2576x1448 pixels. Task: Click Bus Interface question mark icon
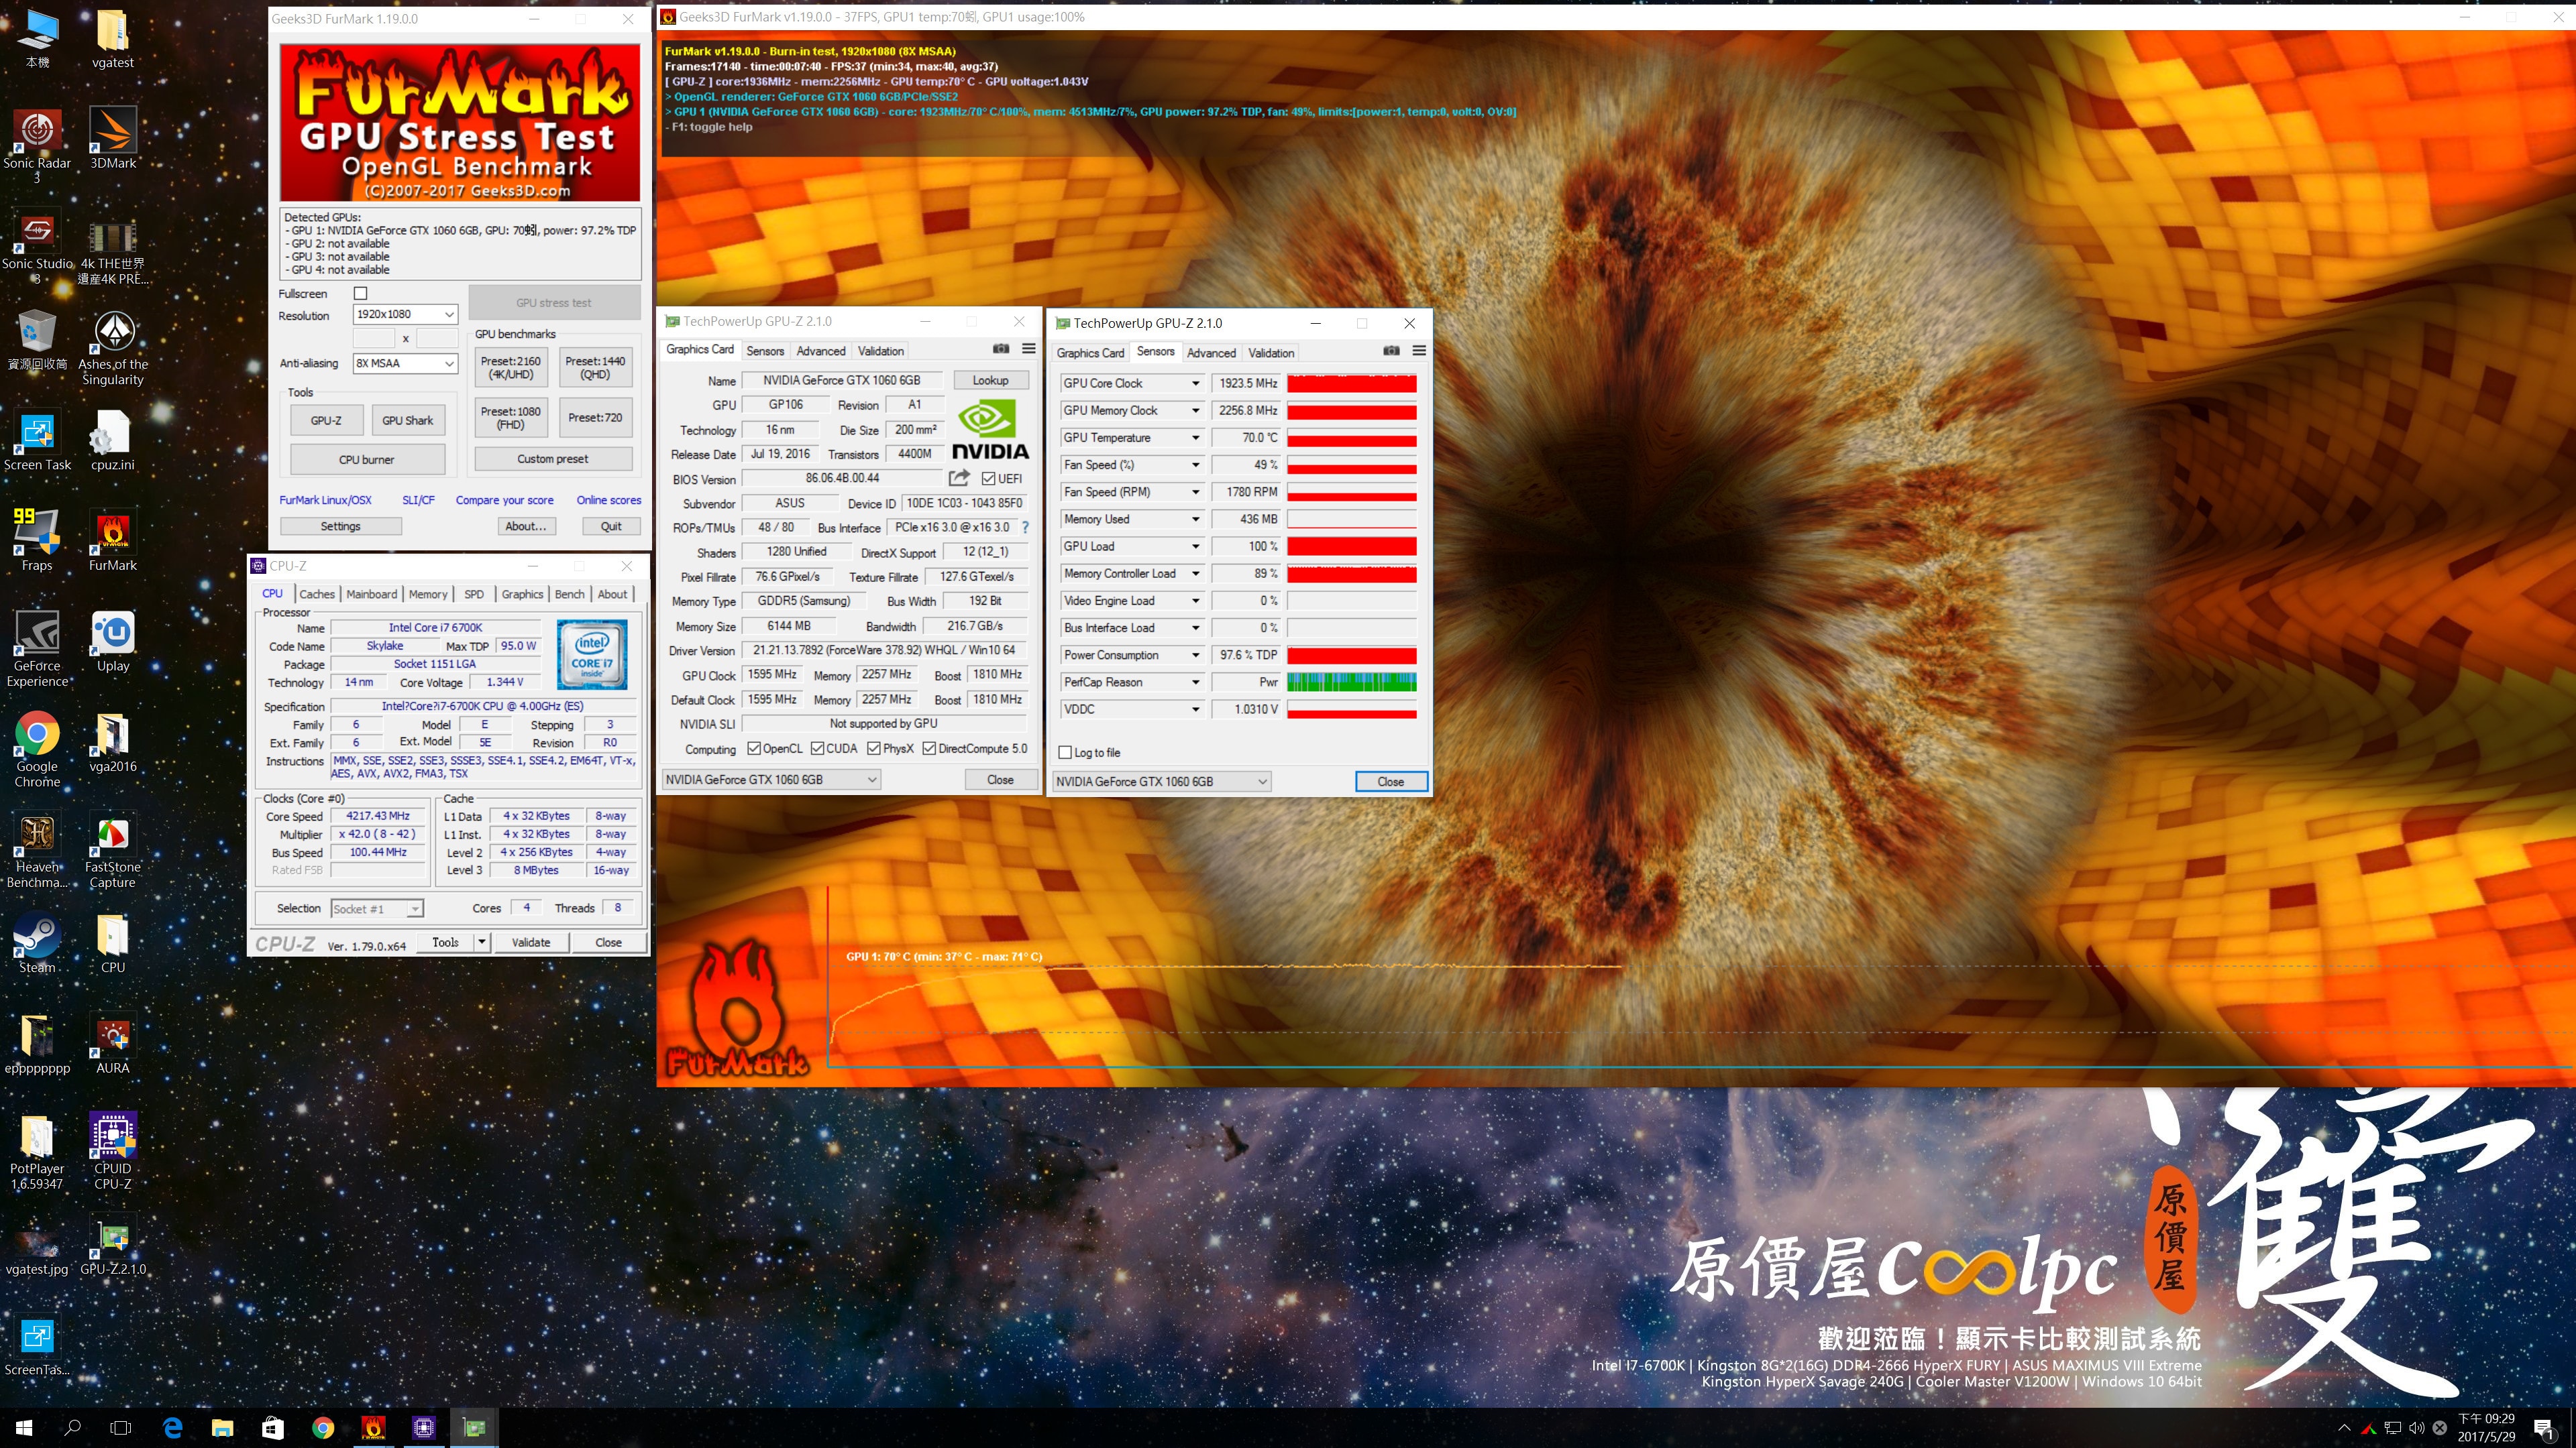tap(1025, 527)
